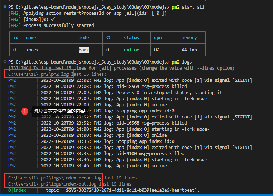
Task: Open the index-error.log path link
Action: tap(55, 178)
